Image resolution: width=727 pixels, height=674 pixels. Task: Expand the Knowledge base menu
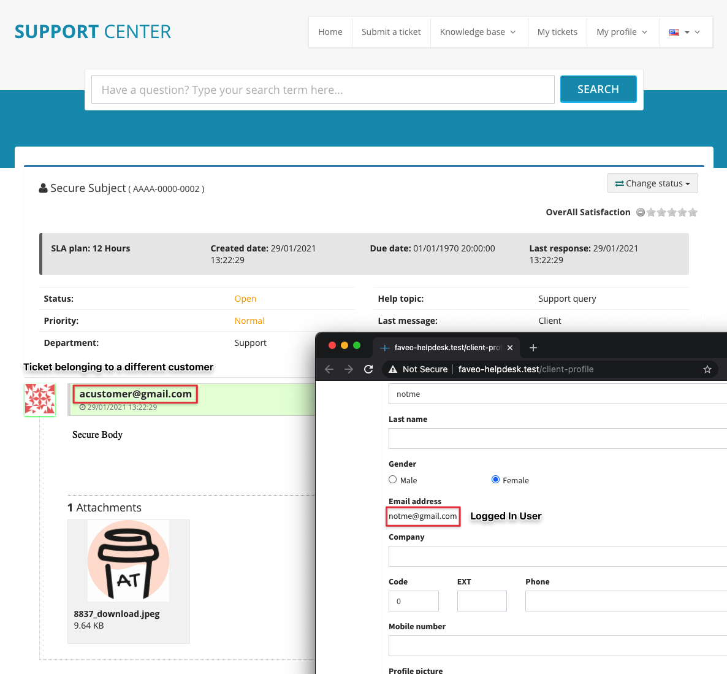478,31
